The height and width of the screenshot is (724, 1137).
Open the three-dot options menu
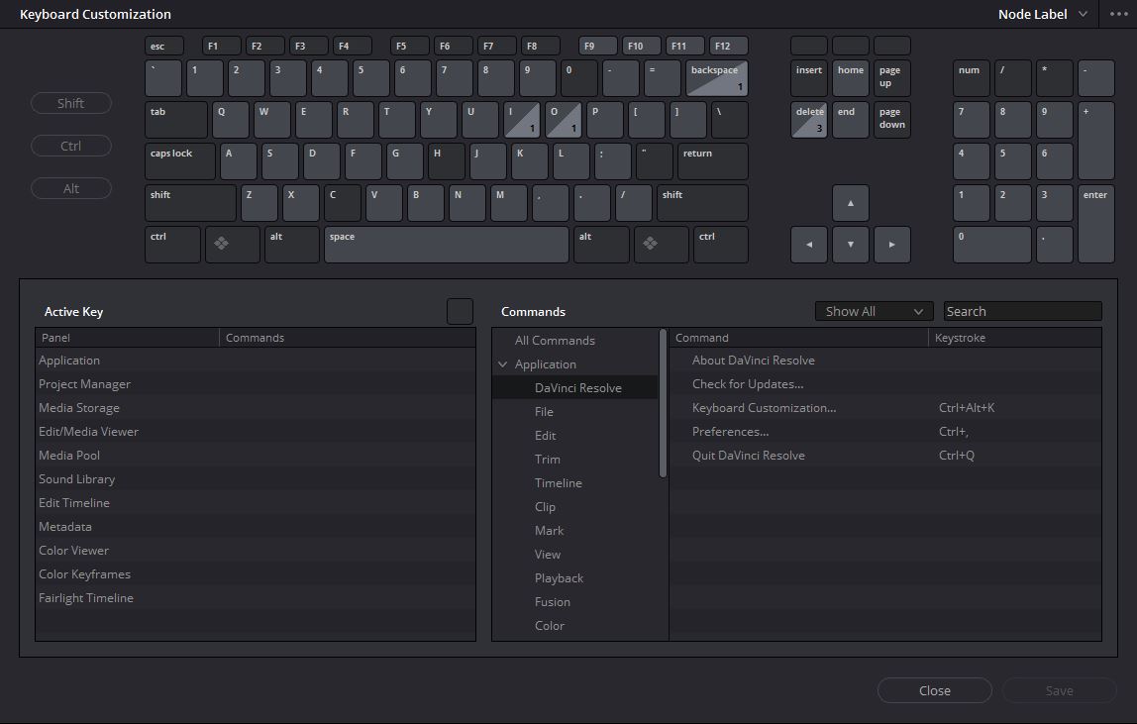coord(1119,14)
